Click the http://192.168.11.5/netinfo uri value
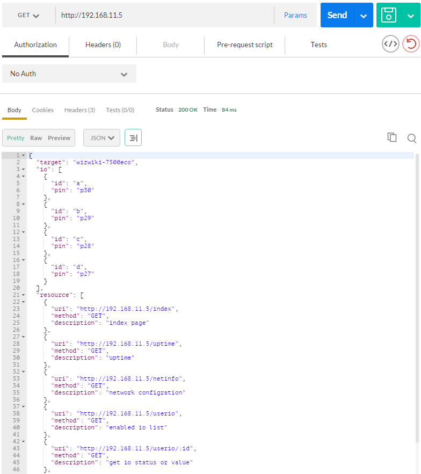This screenshot has width=421, height=474. pyautogui.click(x=129, y=379)
